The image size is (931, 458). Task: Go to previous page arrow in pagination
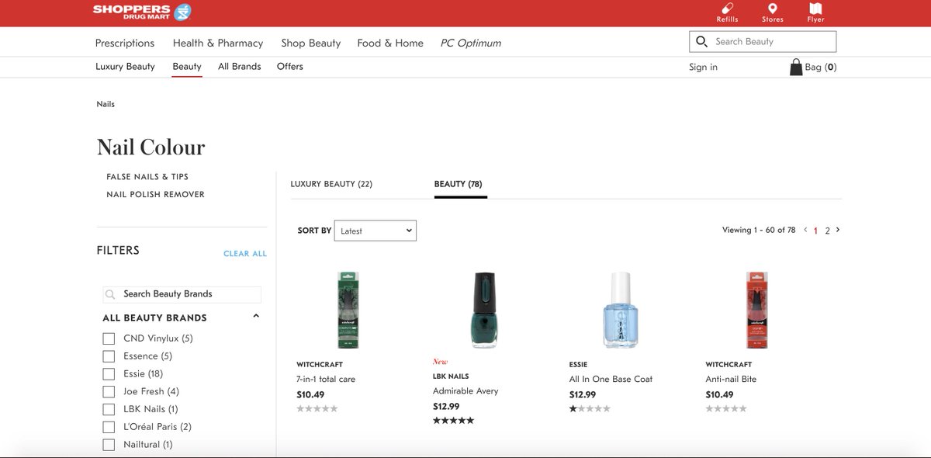pos(805,230)
